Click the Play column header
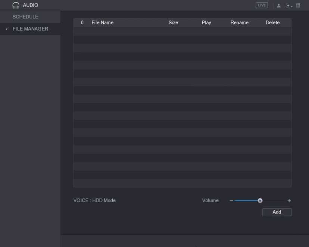 pos(206,23)
